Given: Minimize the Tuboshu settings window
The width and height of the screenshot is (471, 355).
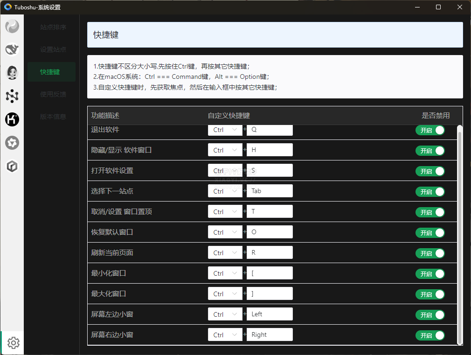Looking at the screenshot, I should point(417,7).
